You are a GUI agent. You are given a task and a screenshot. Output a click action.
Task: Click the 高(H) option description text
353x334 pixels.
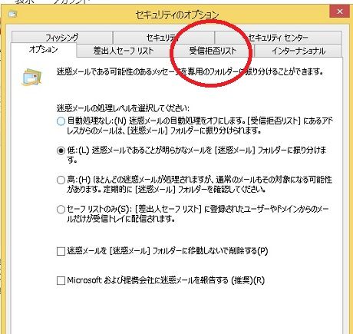point(200,184)
